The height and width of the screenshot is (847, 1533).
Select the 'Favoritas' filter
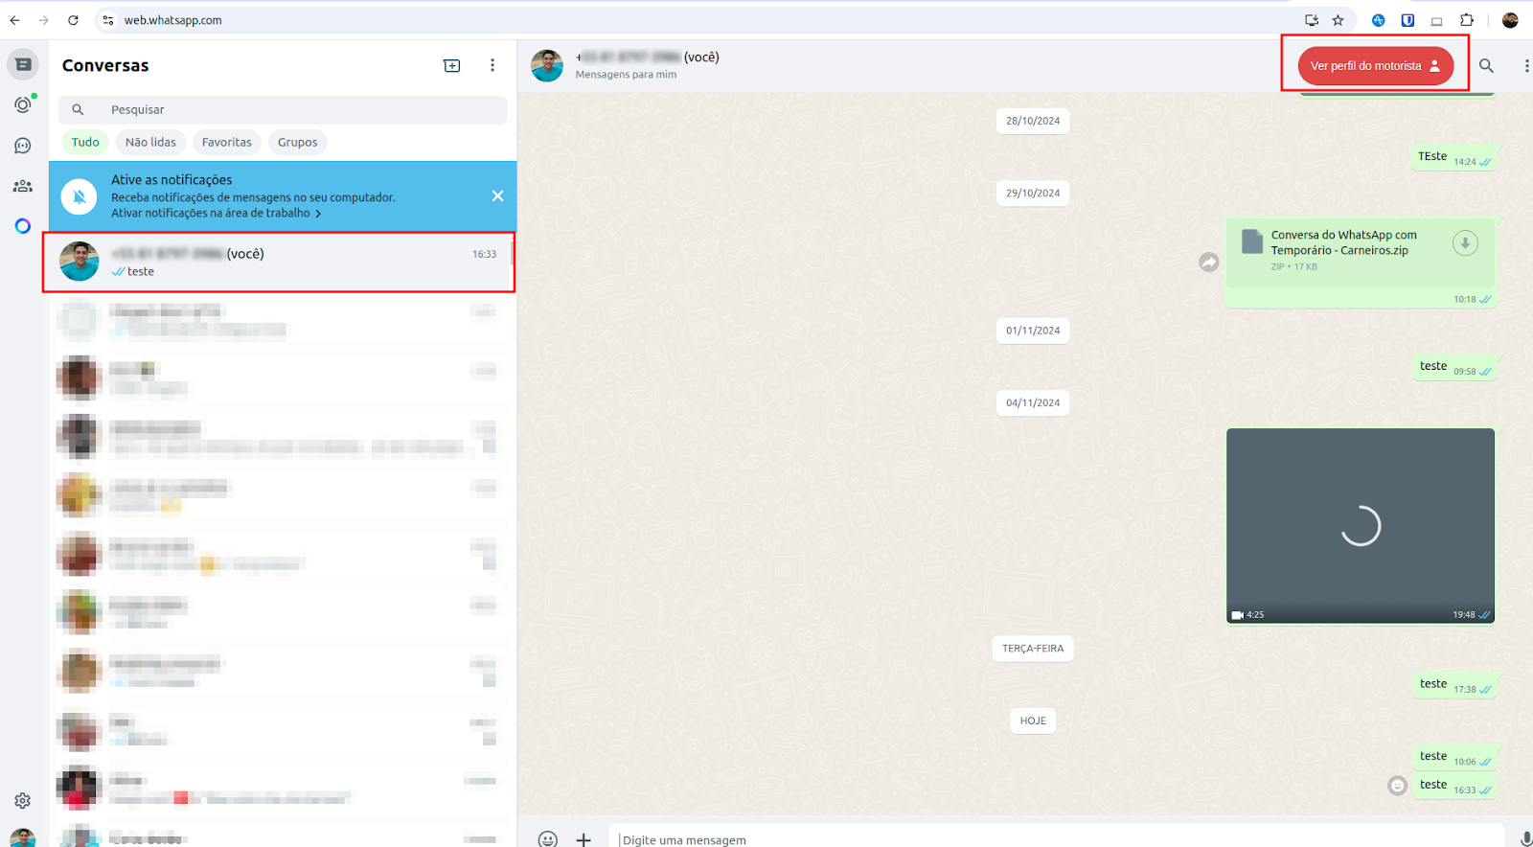(x=226, y=142)
